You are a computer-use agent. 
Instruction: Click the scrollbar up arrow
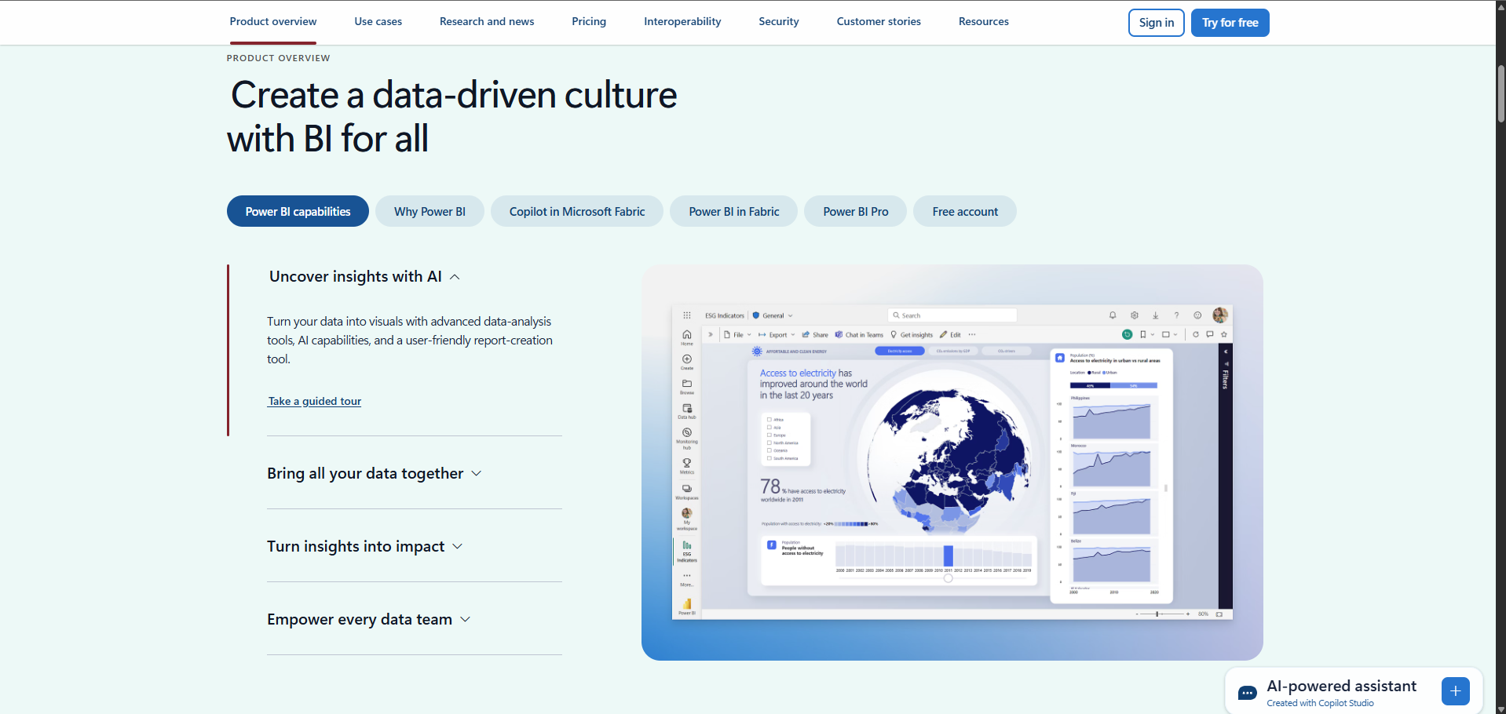point(1501,5)
